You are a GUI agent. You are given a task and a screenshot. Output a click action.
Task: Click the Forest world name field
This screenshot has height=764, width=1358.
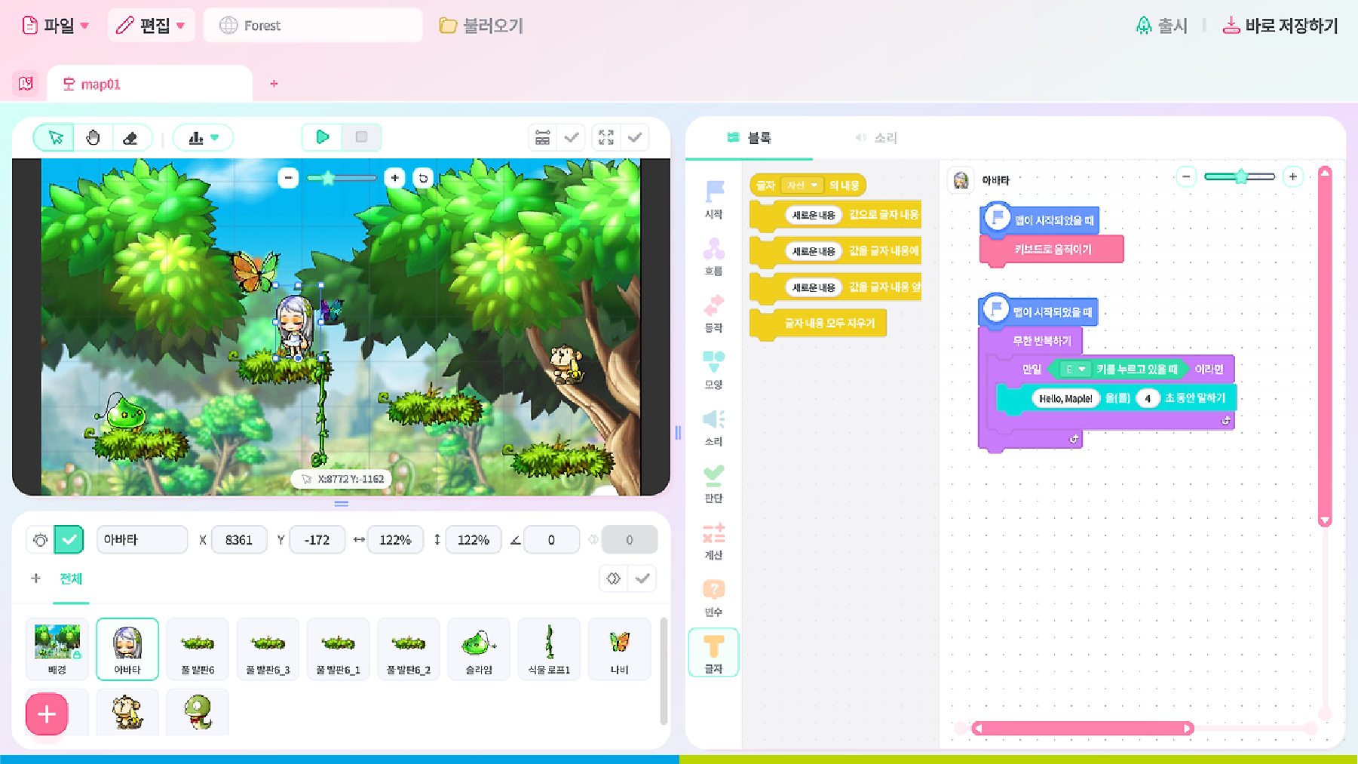[313, 26]
